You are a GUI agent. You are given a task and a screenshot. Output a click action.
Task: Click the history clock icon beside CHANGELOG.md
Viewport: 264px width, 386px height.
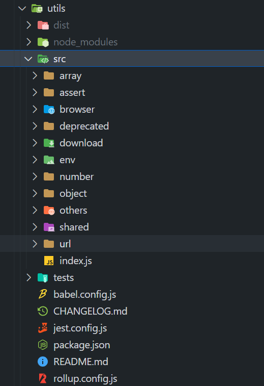coord(43,311)
